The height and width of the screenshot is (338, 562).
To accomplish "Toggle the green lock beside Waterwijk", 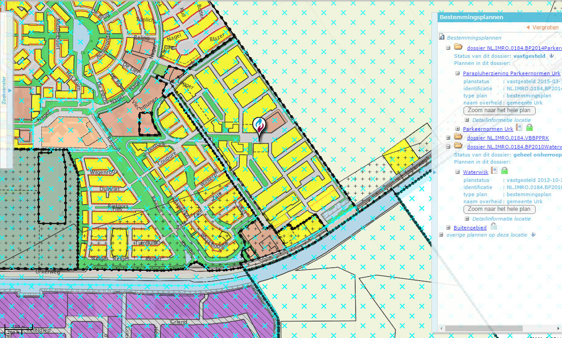I will [505, 171].
